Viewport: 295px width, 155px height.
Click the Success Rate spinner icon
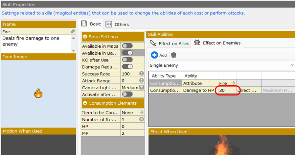coord(141,74)
